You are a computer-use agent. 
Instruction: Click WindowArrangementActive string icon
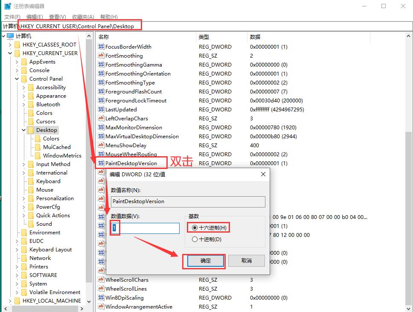coord(101,307)
